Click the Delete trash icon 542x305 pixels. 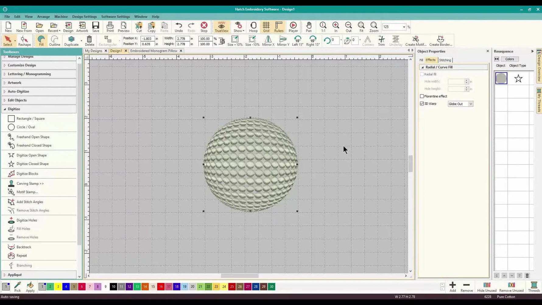(x=90, y=41)
